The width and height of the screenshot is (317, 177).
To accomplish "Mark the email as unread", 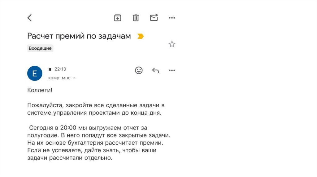I will point(154,18).
